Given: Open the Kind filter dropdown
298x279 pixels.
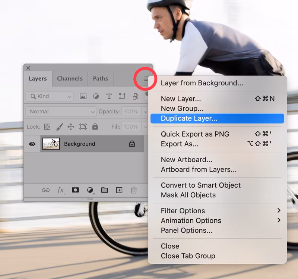Looking at the screenshot, I should (48, 96).
